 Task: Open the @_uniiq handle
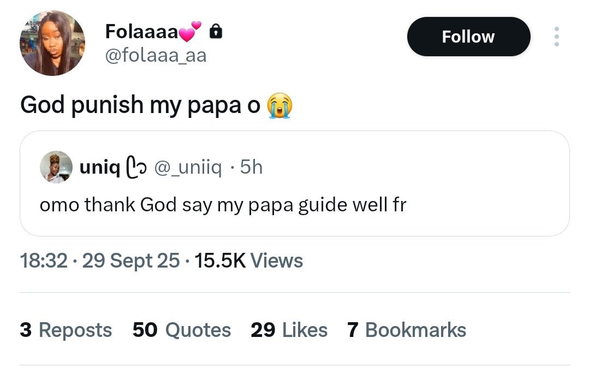[x=188, y=168]
